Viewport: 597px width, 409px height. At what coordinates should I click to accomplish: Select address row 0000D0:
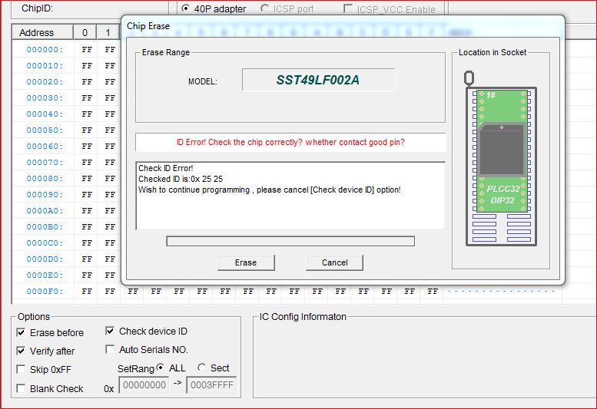tap(45, 259)
